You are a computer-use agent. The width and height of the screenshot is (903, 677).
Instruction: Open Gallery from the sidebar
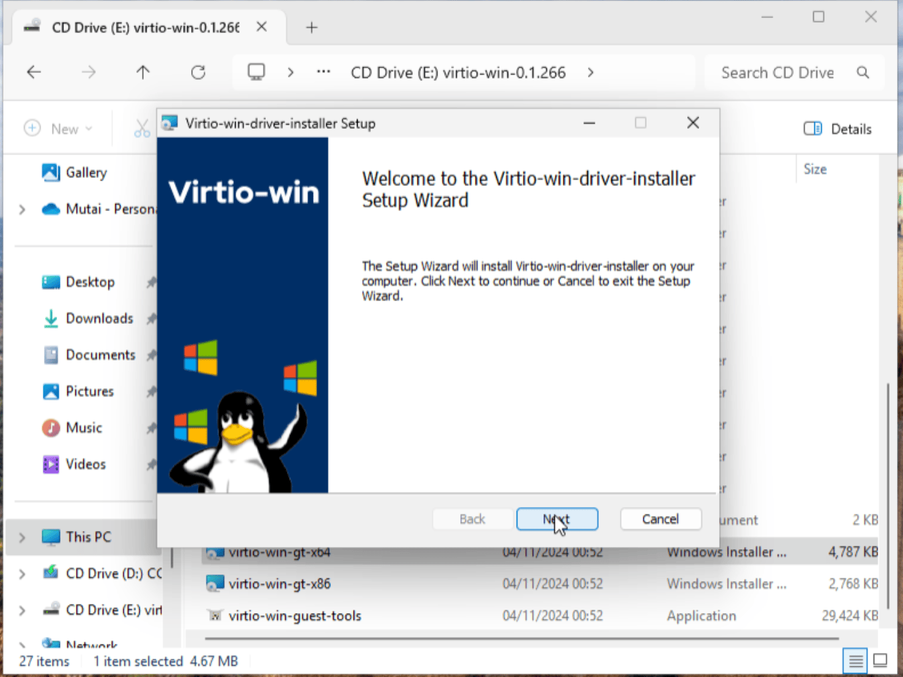pyautogui.click(x=87, y=172)
